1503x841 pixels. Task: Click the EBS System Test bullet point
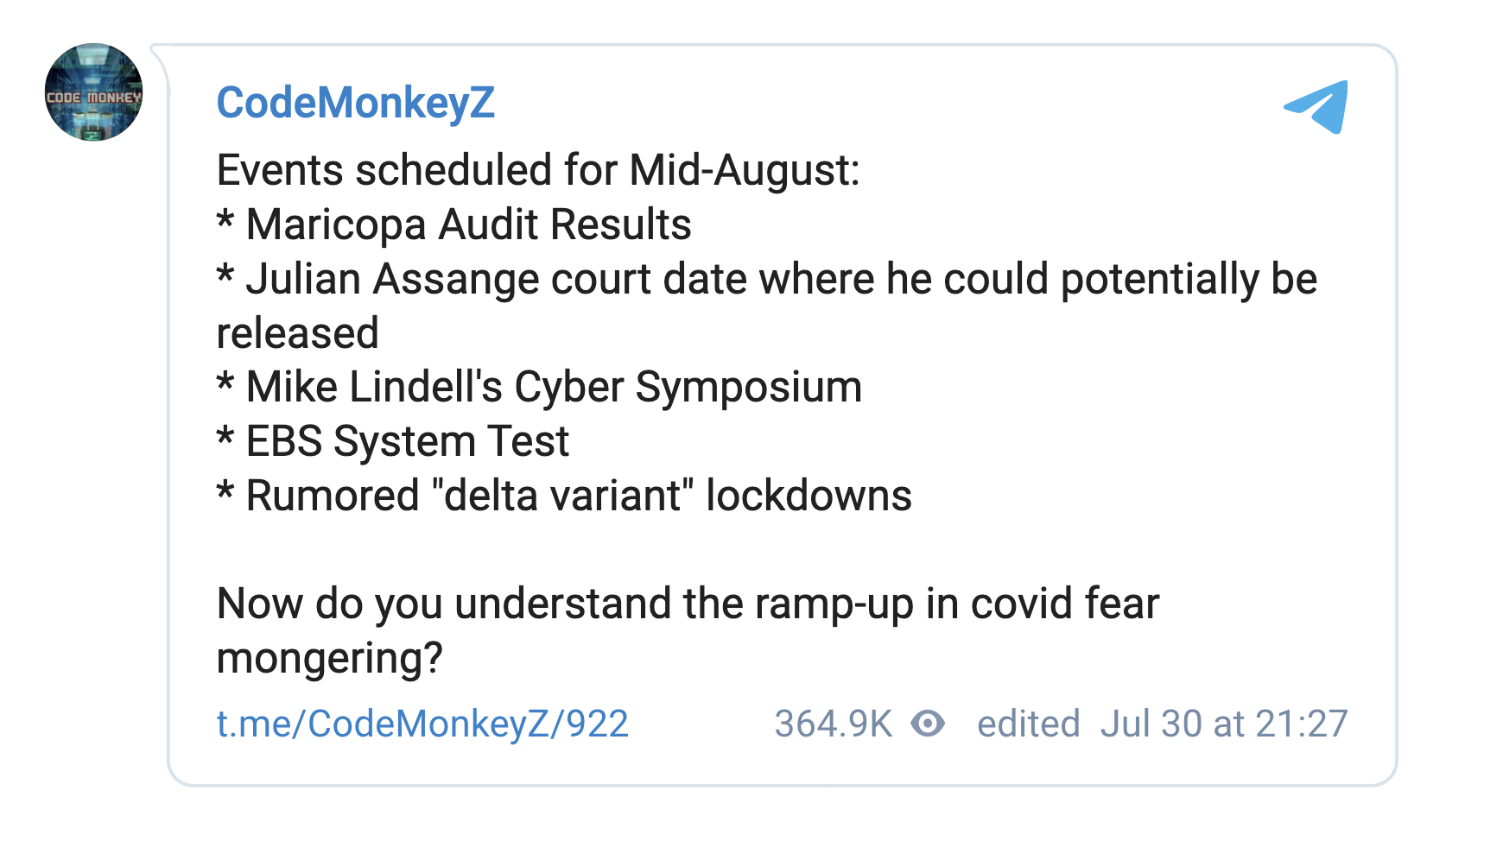click(x=393, y=441)
